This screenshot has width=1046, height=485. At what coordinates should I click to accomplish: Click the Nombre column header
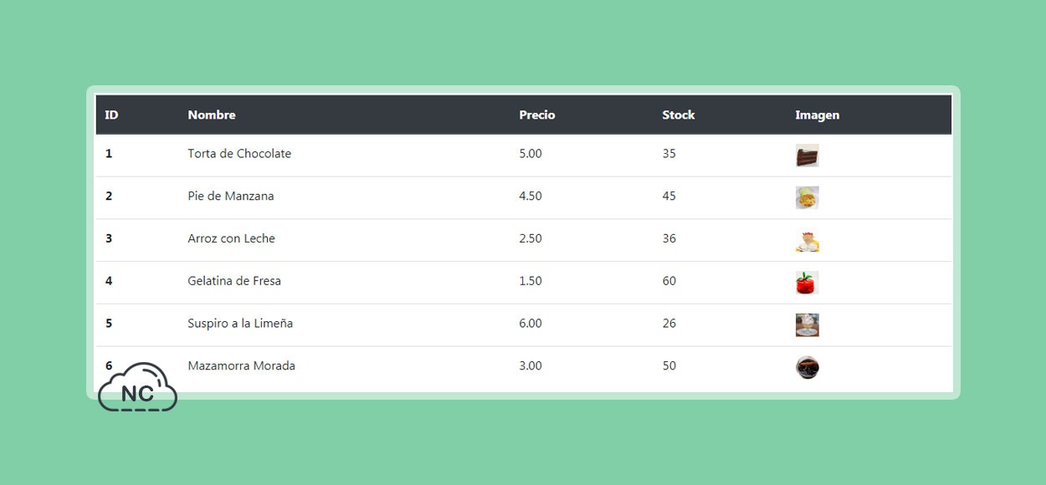[x=212, y=115]
